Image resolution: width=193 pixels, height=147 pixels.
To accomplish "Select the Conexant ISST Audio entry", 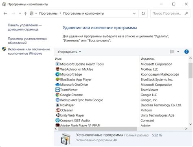I will [x=75, y=121].
